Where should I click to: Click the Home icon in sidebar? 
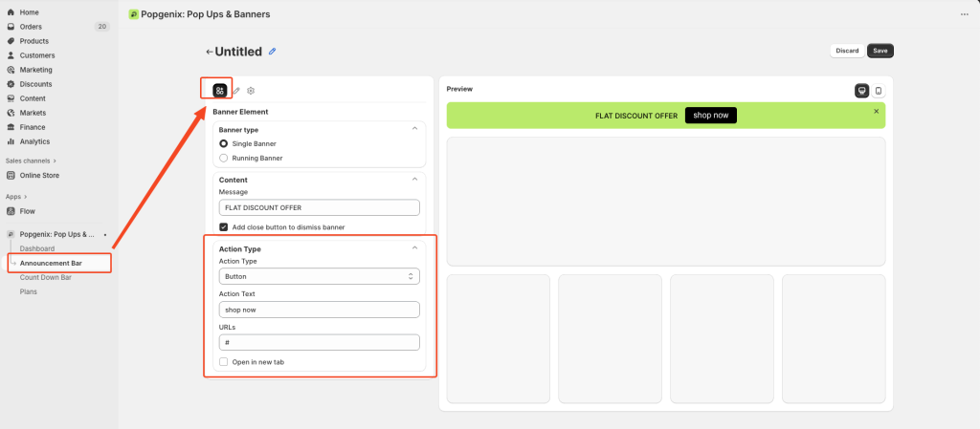pyautogui.click(x=11, y=12)
